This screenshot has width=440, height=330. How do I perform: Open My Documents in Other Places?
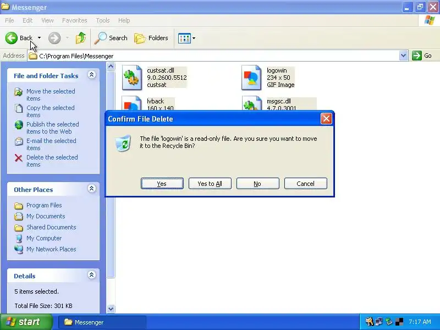pos(46,216)
